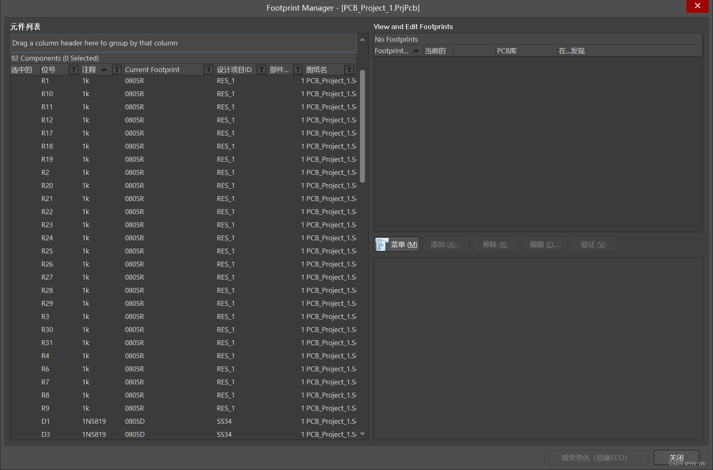
Task: Click 0805D footprint in row D1
Action: (x=135, y=421)
